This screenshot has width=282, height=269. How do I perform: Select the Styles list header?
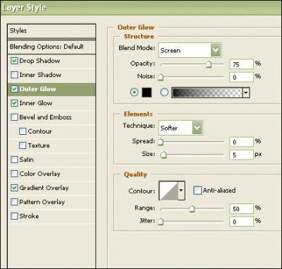pyautogui.click(x=51, y=31)
